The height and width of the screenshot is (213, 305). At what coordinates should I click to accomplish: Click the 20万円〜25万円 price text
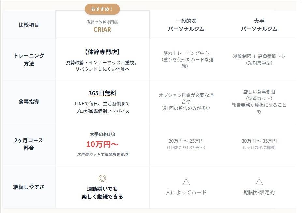(x=186, y=141)
